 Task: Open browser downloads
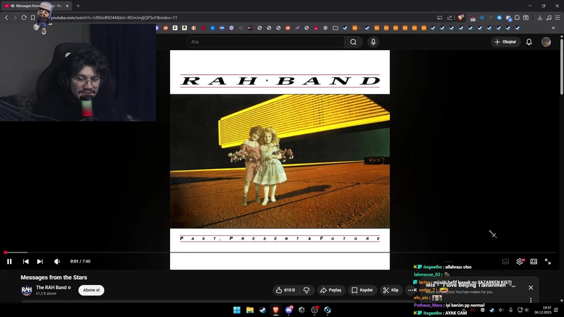coord(540,18)
